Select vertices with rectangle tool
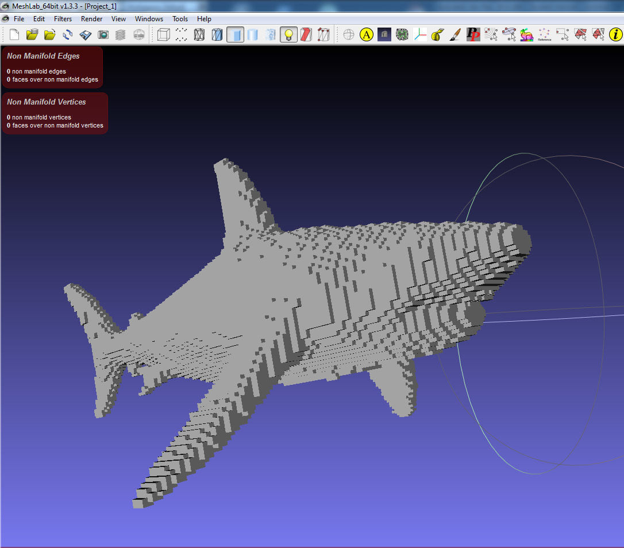This screenshot has height=548, width=624. [563, 34]
